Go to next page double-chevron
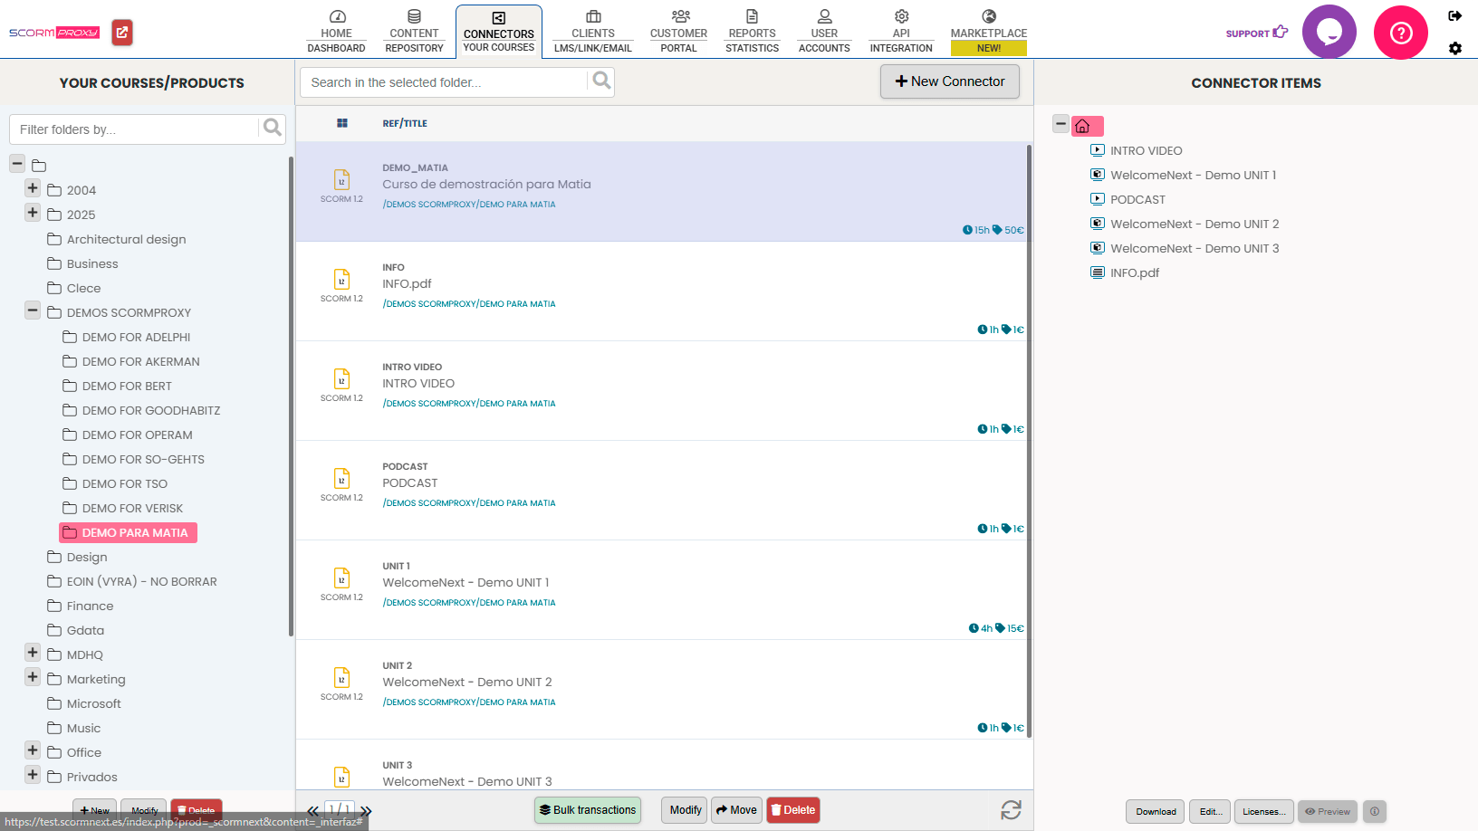1478x831 pixels. [x=366, y=811]
